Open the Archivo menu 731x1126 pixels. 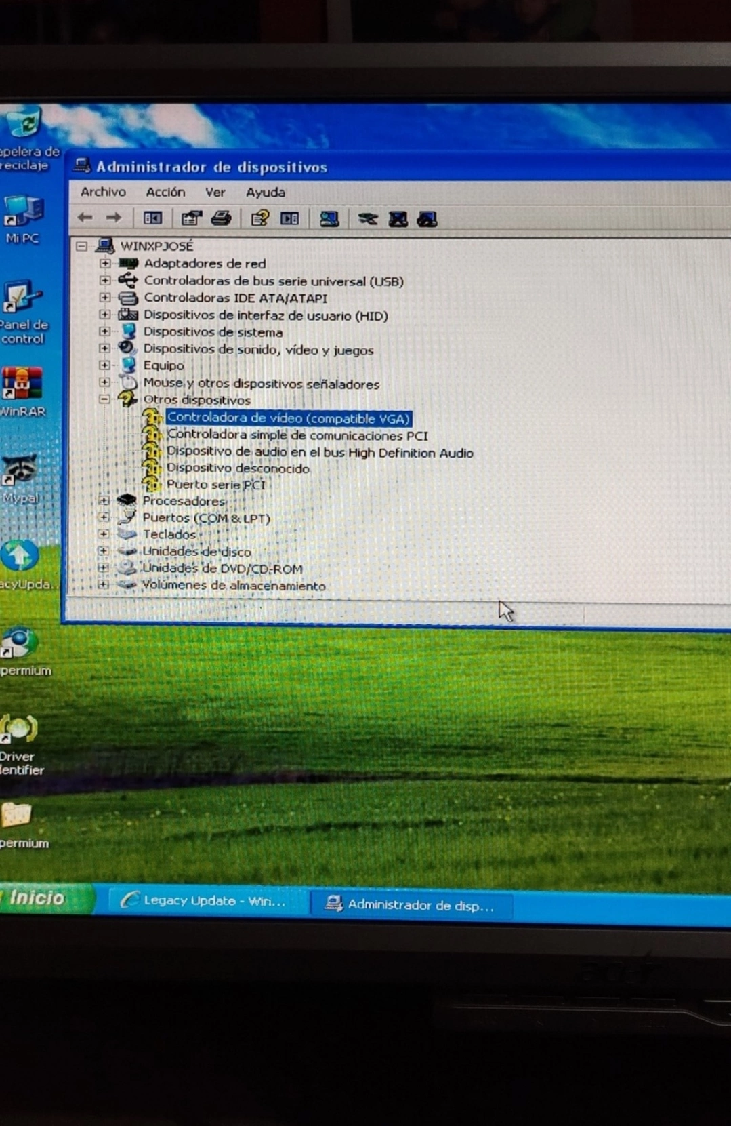[x=103, y=192]
